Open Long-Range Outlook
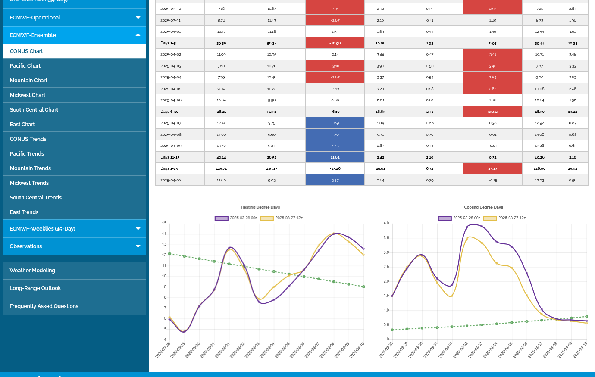The width and height of the screenshot is (595, 377). pos(35,288)
